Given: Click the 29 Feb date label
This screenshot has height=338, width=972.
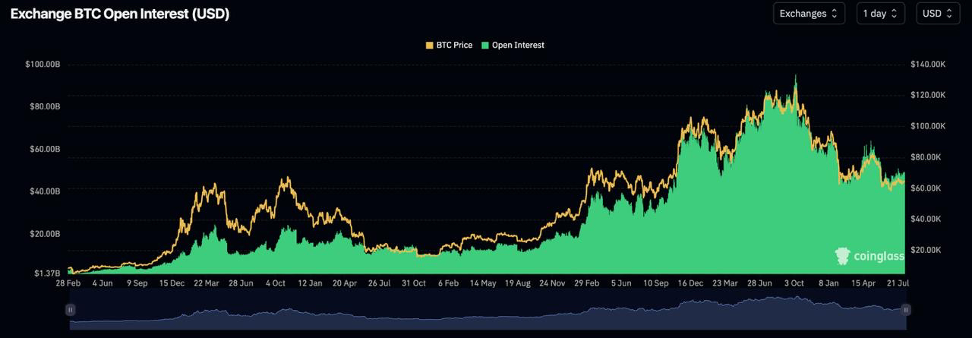Looking at the screenshot, I should coord(586,283).
